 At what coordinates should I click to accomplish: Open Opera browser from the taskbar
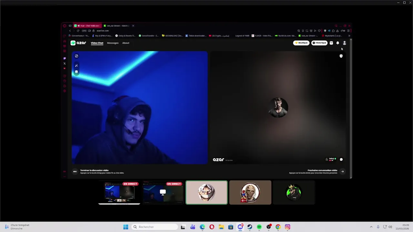click(x=212, y=227)
